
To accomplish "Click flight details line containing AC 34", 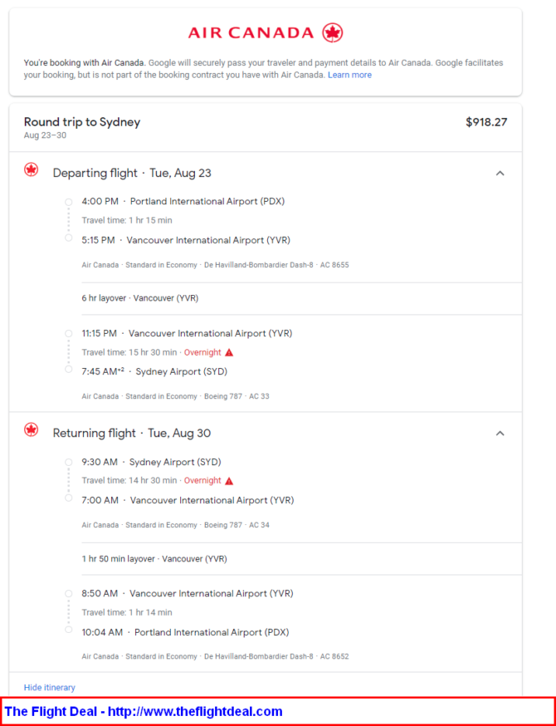I will pos(175,525).
